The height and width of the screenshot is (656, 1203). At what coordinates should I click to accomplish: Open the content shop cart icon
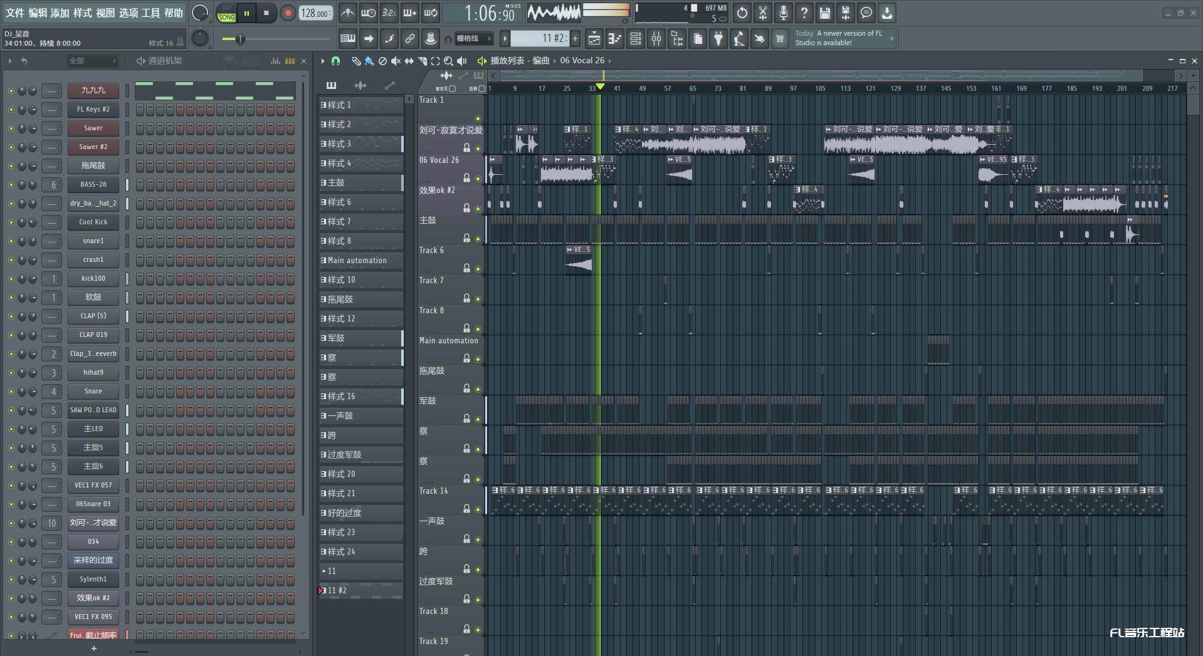click(x=780, y=39)
